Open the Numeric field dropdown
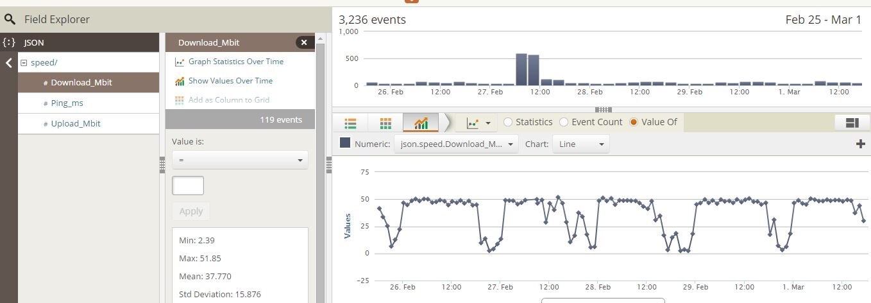The width and height of the screenshot is (871, 303). pyautogui.click(x=456, y=144)
